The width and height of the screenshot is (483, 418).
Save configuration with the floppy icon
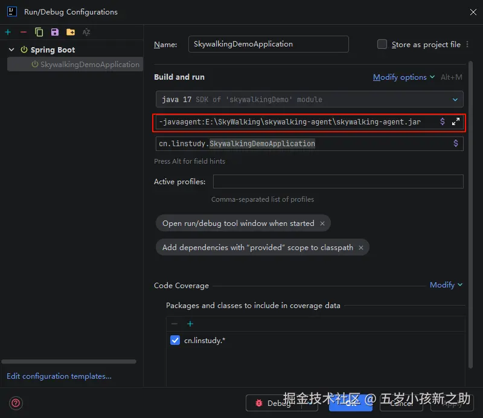tap(55, 32)
